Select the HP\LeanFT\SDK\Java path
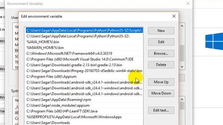The width and height of the screenshot is (223, 125). [84, 111]
